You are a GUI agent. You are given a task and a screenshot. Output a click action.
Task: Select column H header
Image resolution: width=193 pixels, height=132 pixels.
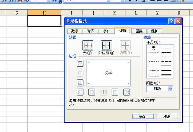click(44, 13)
